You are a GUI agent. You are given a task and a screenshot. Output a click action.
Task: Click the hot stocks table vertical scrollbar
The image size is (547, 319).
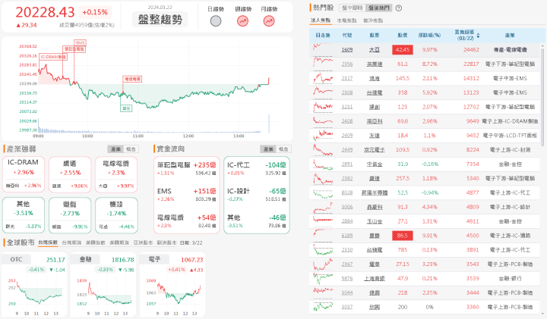coord(542,97)
